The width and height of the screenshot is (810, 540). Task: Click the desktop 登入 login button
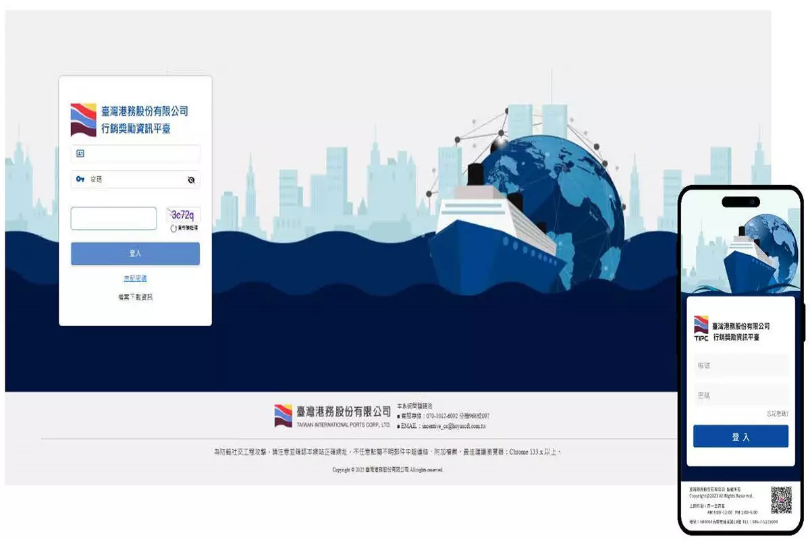[136, 254]
